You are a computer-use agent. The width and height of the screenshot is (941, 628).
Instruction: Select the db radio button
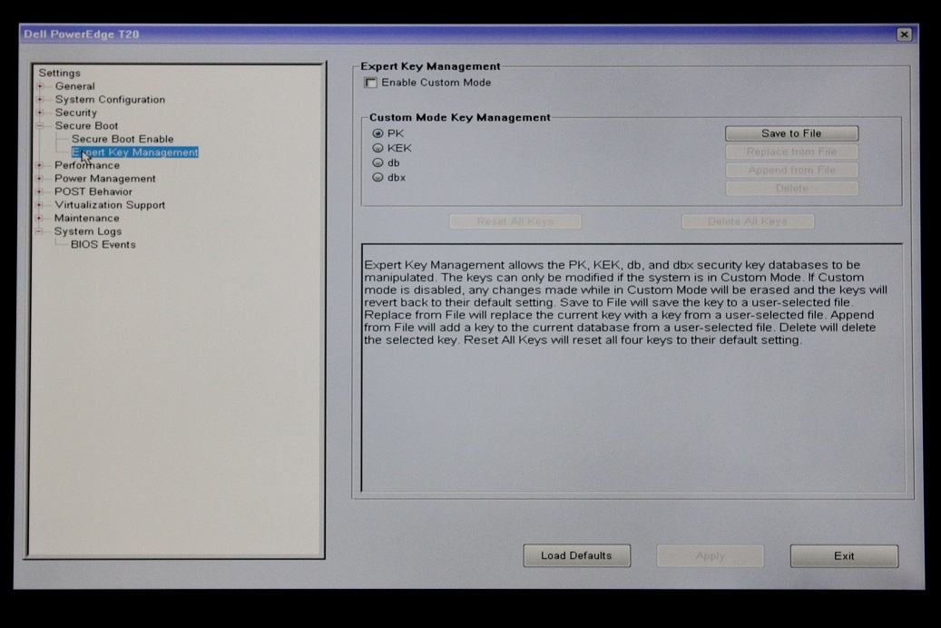[x=377, y=162]
